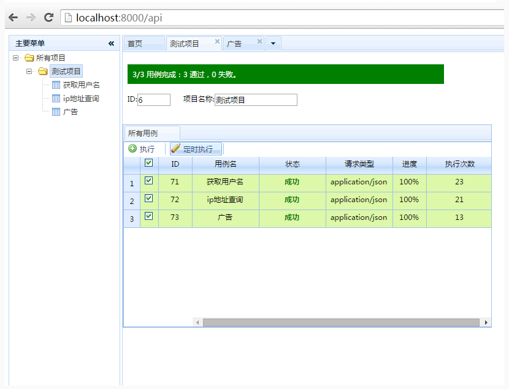Click the 测试项目 folder icon in tree
The height and width of the screenshot is (389, 509).
[43, 71]
